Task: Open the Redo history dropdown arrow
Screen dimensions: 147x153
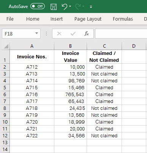Action: coord(84,6)
